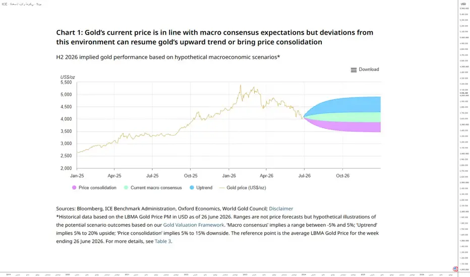The image size is (470, 277).
Task: Click the purple Price consolidation legend dot
Action: pyautogui.click(x=74, y=188)
